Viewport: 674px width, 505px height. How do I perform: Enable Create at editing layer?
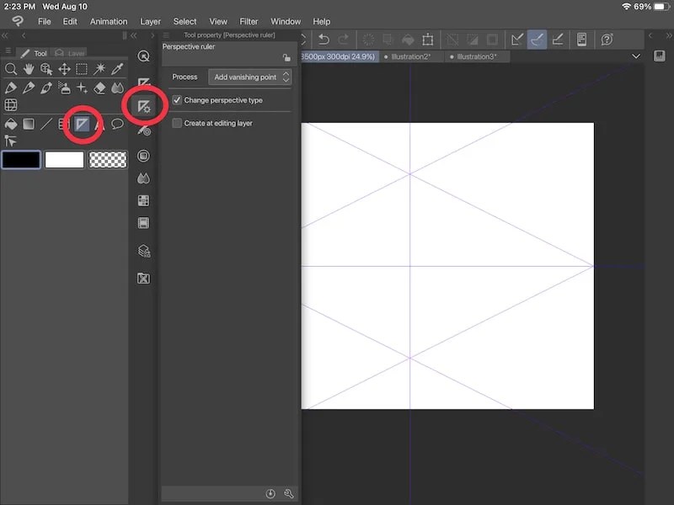[176, 123]
